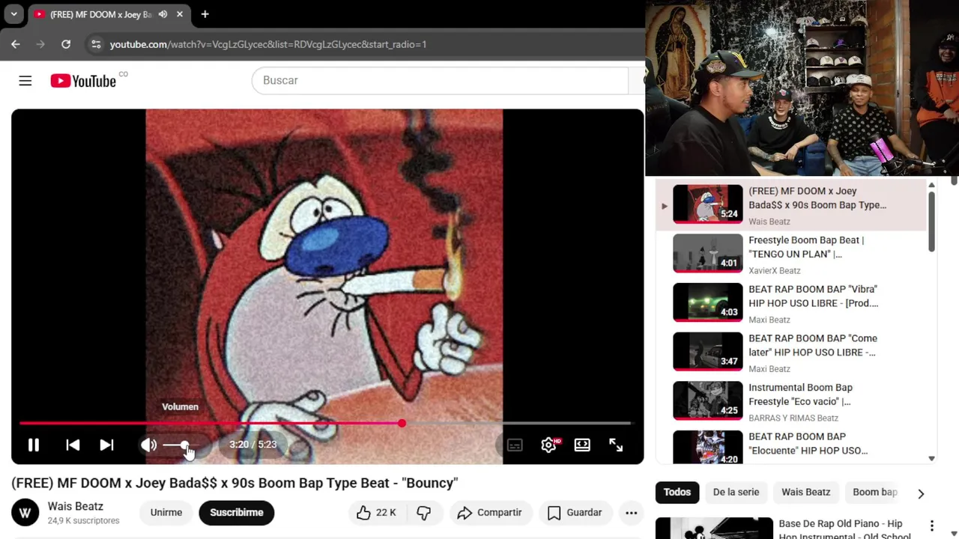Open the Wais Beatz channel name link
Image resolution: width=959 pixels, height=539 pixels.
76,506
